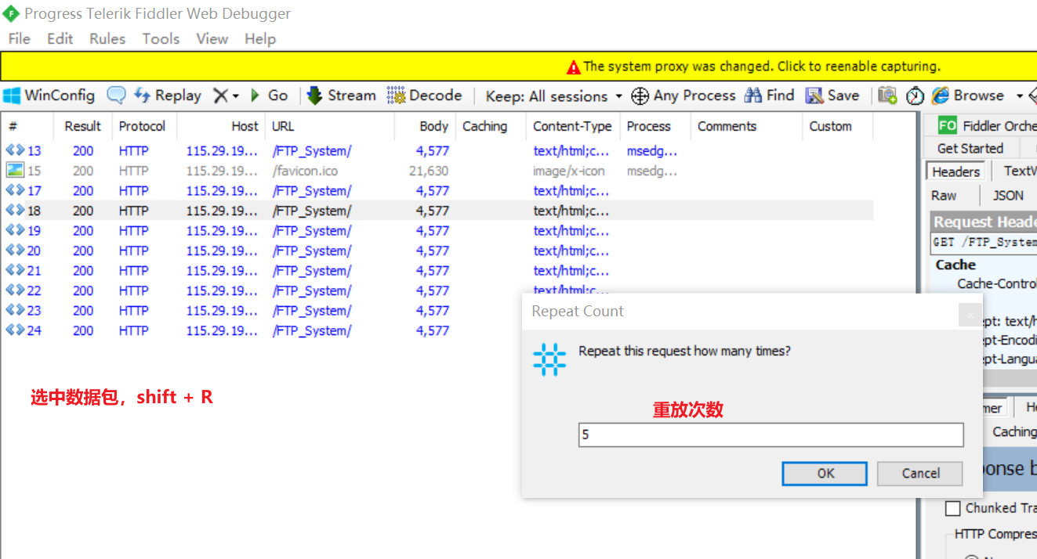Click the Save sessions icon
Image resolution: width=1037 pixels, height=559 pixels.
coord(815,96)
